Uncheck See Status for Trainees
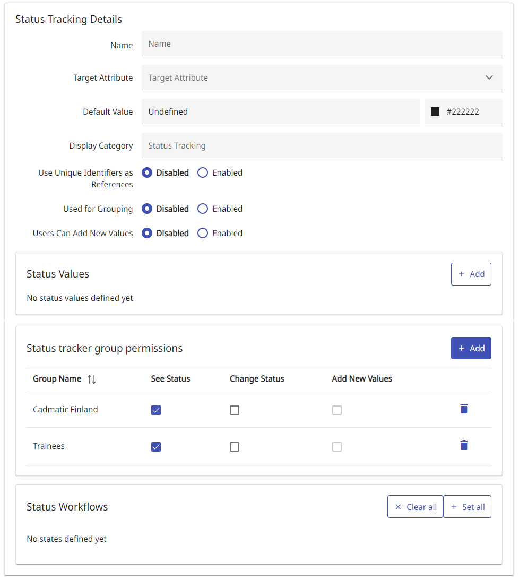This screenshot has width=519, height=579. click(156, 447)
